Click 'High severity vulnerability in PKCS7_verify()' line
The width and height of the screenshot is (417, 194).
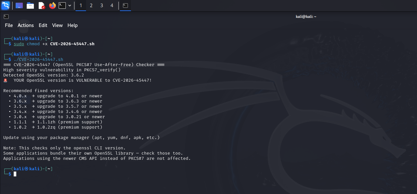pos(62,70)
